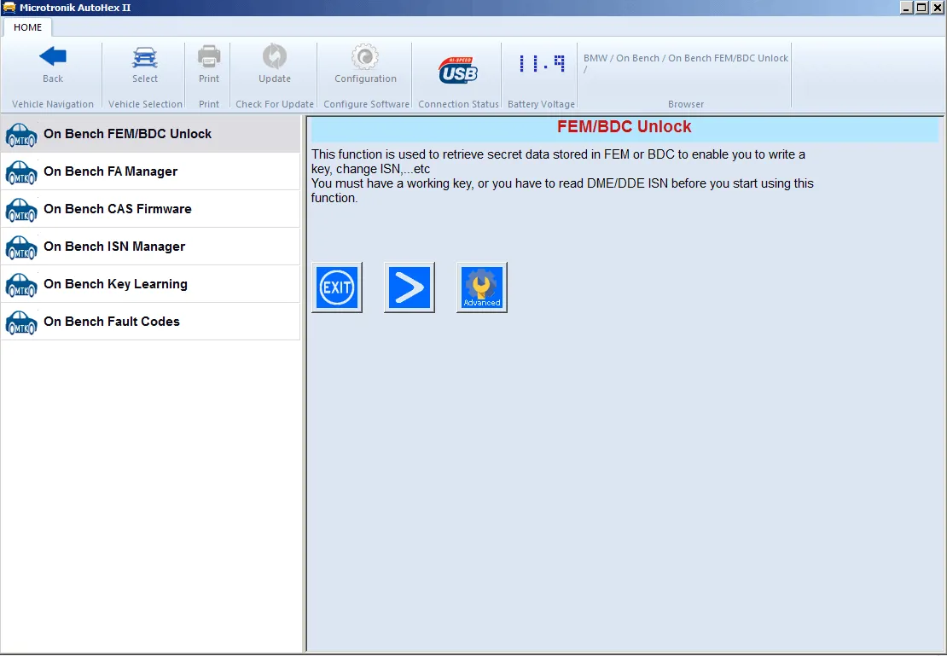Close the AutoHex II window
Image resolution: width=947 pixels, height=656 pixels.
coord(937,8)
